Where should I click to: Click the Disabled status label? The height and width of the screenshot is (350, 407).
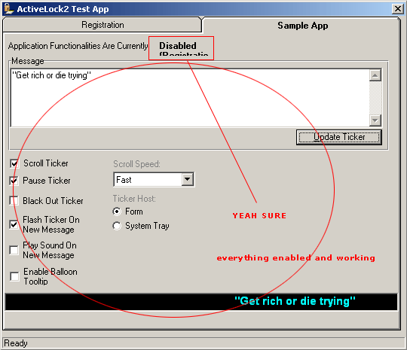[178, 46]
